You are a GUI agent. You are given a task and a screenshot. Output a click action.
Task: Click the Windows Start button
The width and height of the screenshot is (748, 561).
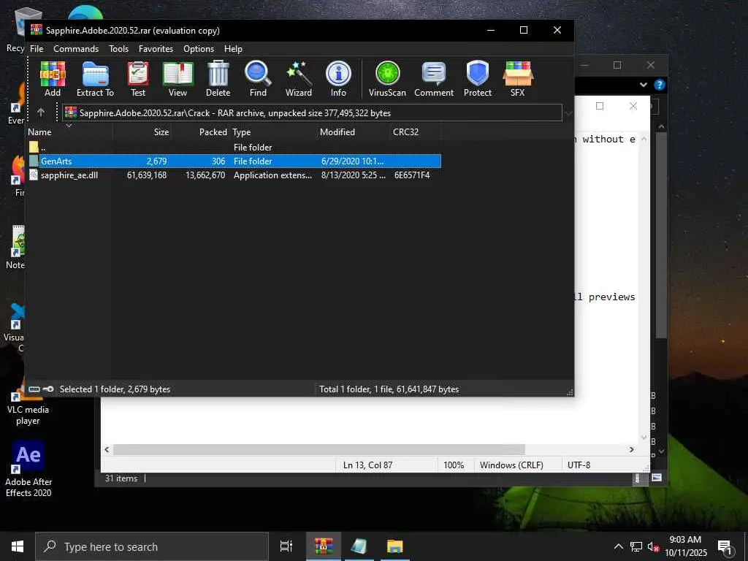pyautogui.click(x=18, y=546)
